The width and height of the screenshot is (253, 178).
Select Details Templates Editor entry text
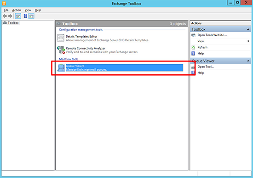tap(81, 37)
